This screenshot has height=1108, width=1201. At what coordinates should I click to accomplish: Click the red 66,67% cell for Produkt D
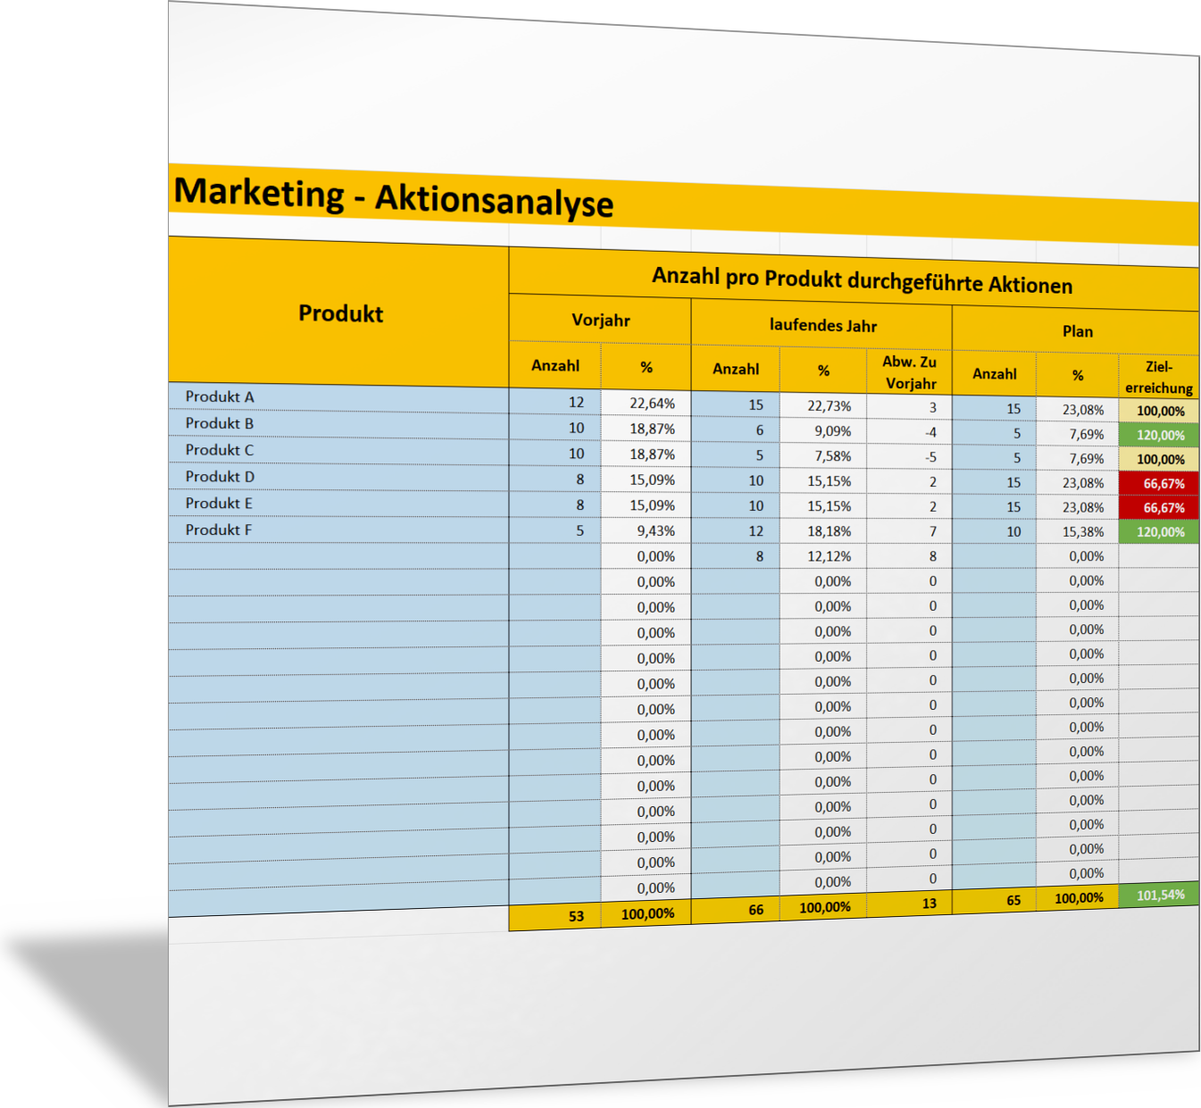tap(1159, 484)
